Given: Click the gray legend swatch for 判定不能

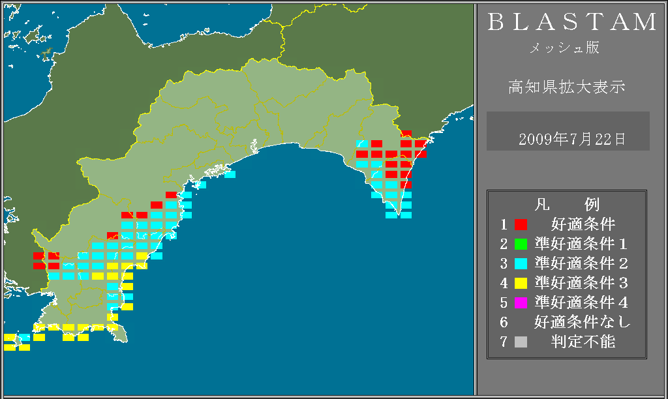Looking at the screenshot, I should (521, 342).
